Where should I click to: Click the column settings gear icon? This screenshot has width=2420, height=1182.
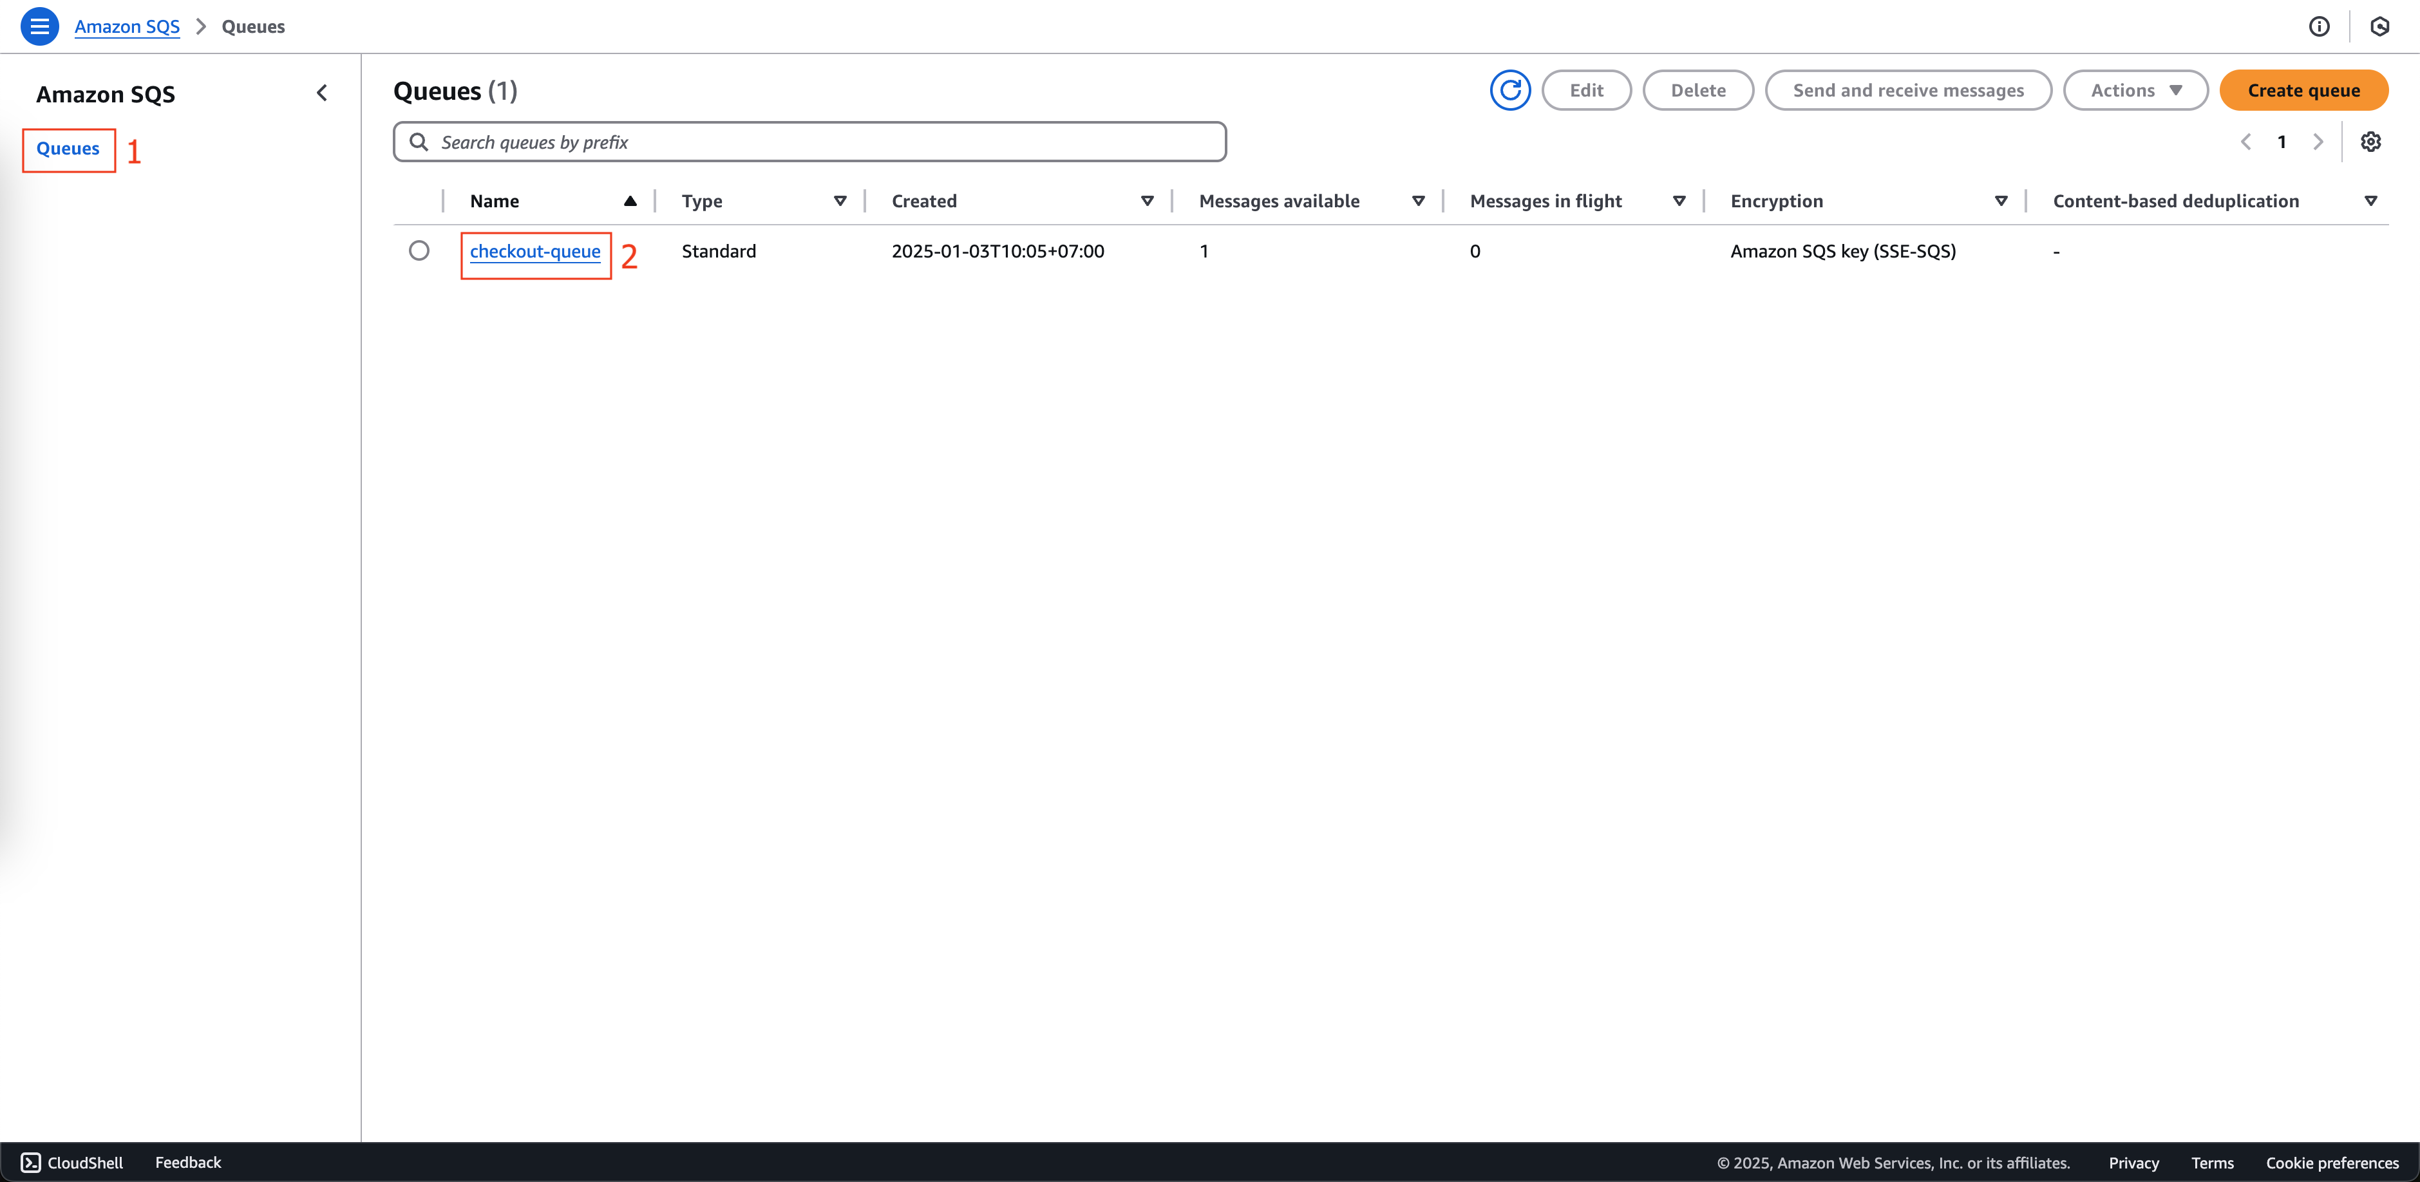(2369, 140)
